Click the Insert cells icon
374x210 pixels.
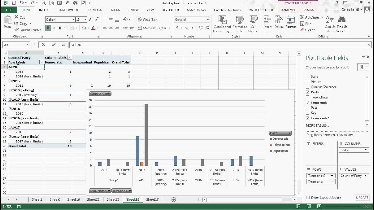click(267, 20)
